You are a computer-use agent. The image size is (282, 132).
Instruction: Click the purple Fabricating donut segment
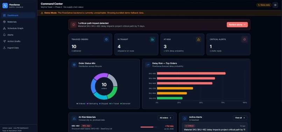(100, 76)
